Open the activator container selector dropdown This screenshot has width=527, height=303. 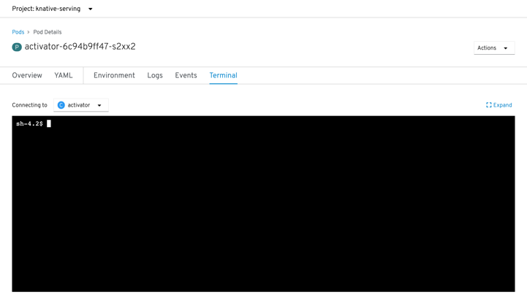coord(81,105)
